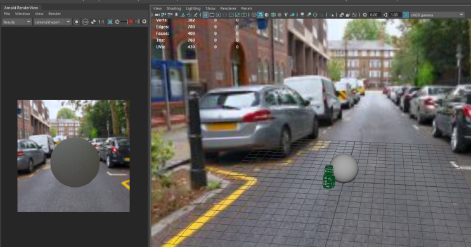The width and height of the screenshot is (471, 247).
Task: Click the lock camera icon
Action: (x=164, y=15)
